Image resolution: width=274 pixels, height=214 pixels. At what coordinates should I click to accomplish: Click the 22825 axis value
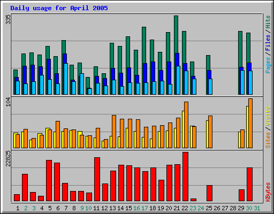(8, 158)
